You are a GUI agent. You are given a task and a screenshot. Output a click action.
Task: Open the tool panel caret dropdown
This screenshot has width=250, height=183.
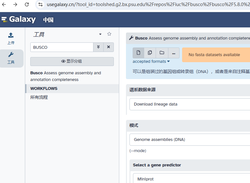click(x=100, y=34)
